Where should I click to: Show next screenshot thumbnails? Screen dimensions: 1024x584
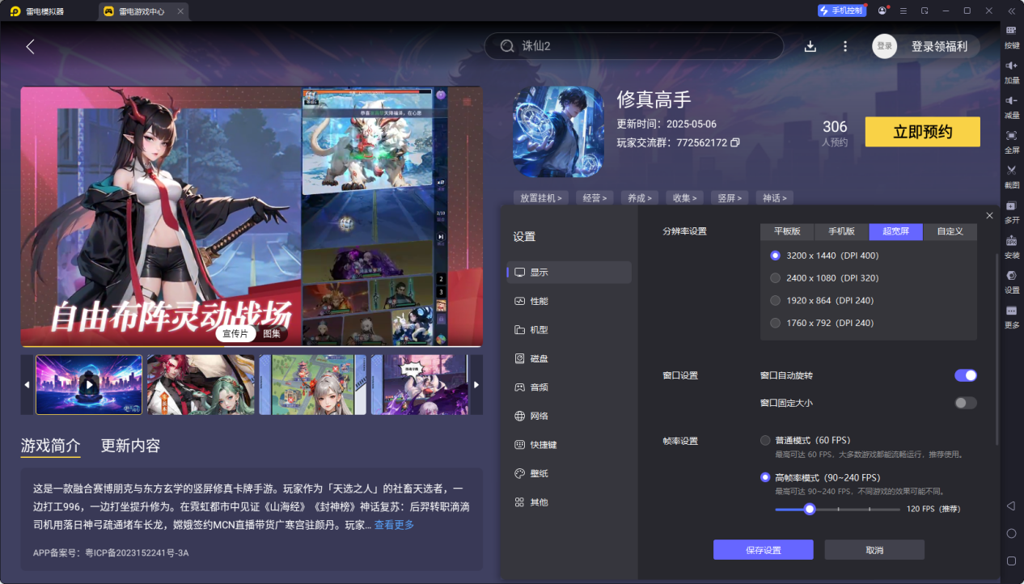tap(476, 384)
